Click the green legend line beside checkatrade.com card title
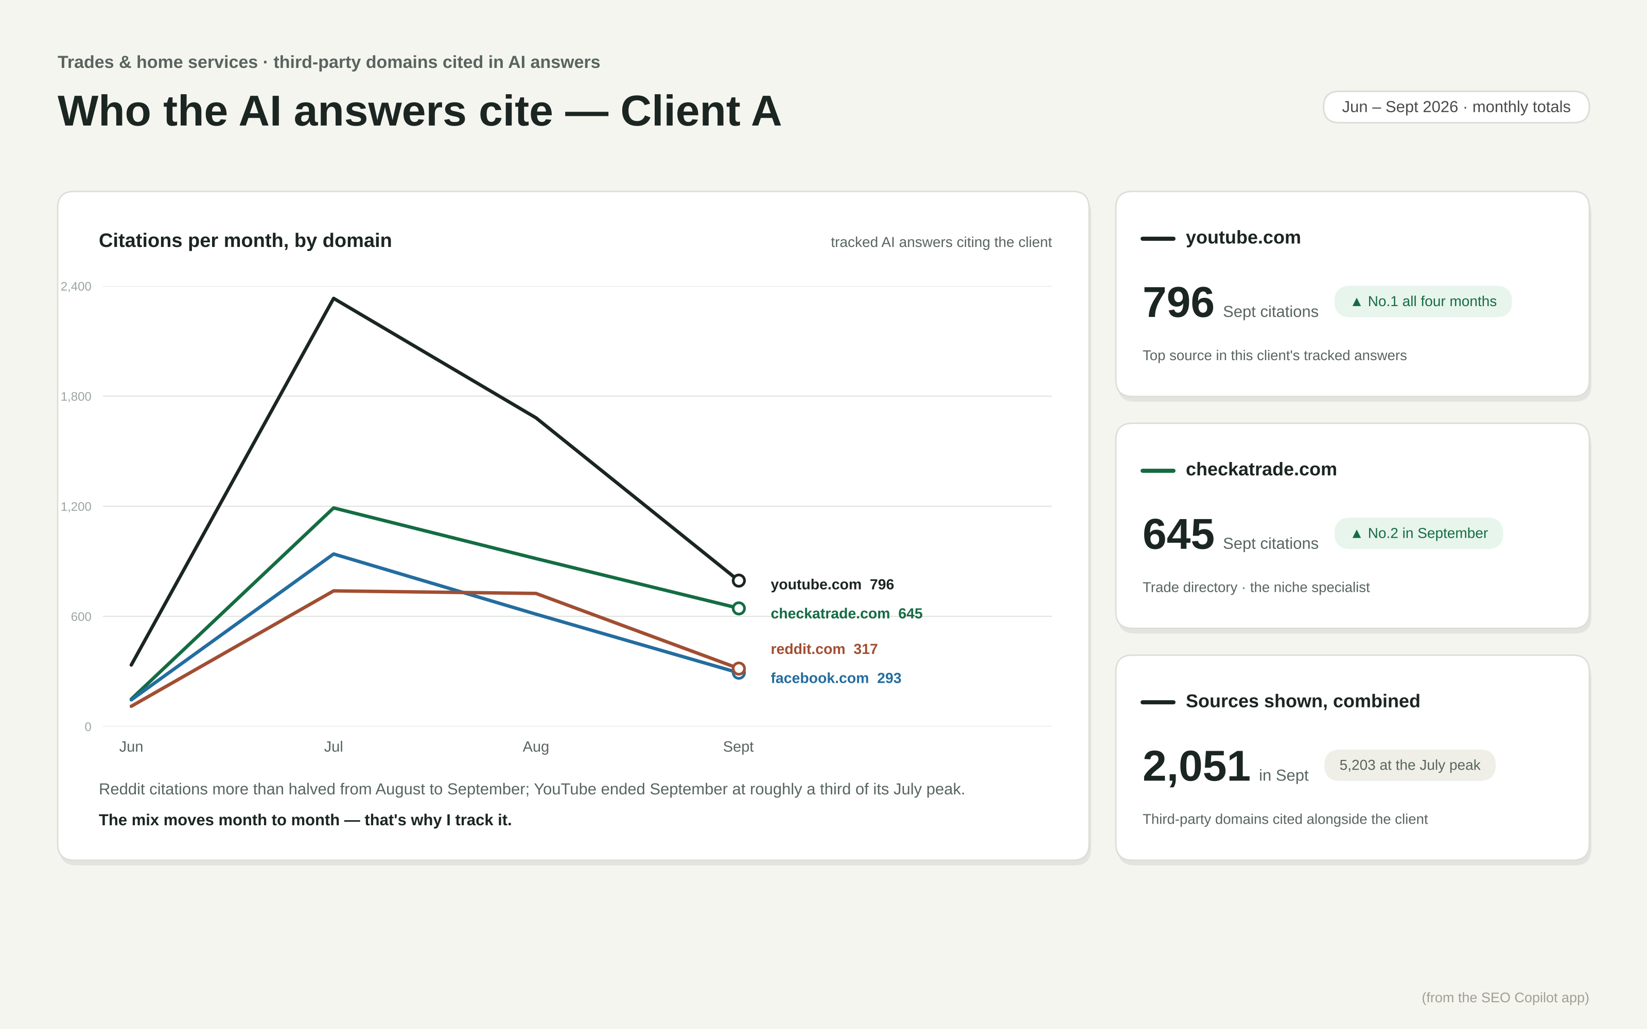The width and height of the screenshot is (1647, 1029). pyautogui.click(x=1158, y=471)
